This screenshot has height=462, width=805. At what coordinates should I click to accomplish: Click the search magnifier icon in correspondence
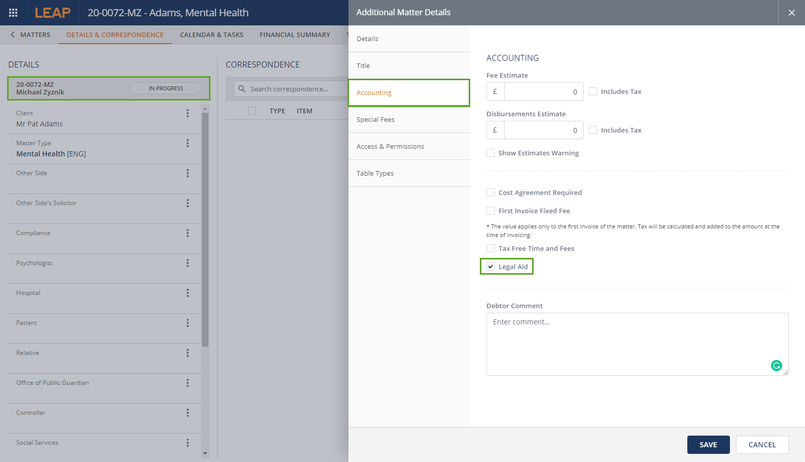coord(242,89)
